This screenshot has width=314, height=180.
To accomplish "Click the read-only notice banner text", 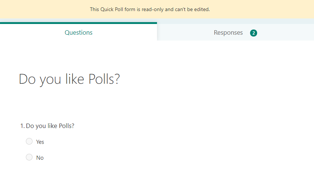I will coord(150,9).
